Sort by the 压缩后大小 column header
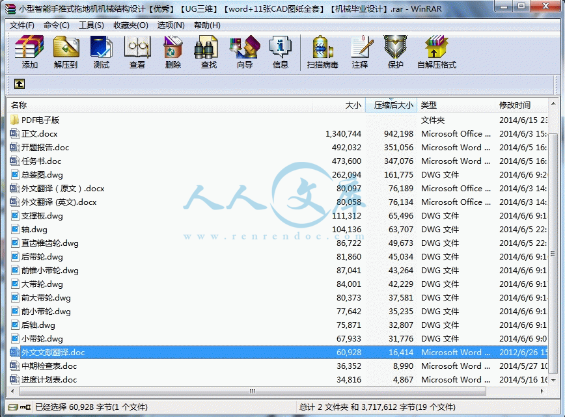The width and height of the screenshot is (565, 417). [391, 105]
